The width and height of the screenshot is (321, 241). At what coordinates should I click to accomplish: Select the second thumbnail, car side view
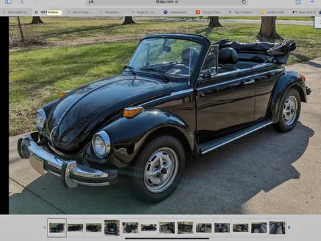tap(76, 228)
